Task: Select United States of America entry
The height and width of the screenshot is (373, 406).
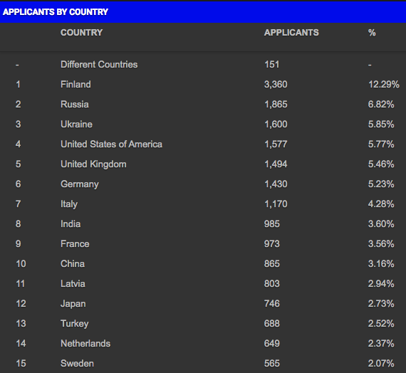Action: click(x=111, y=145)
